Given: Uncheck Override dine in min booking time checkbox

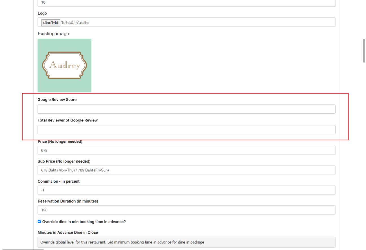Looking at the screenshot, I should pyautogui.click(x=39, y=222).
